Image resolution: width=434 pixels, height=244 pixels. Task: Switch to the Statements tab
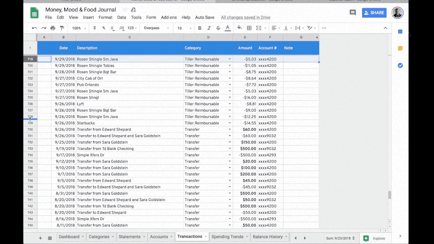[x=130, y=237]
